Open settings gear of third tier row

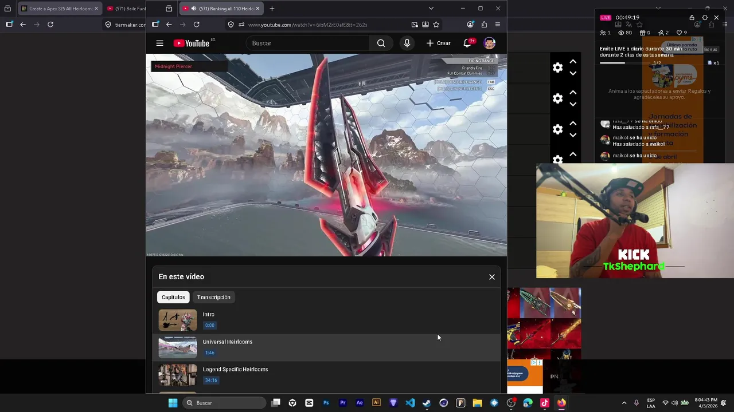pos(557,129)
